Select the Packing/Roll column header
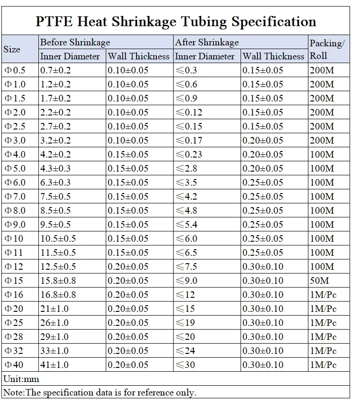The width and height of the screenshot is (351, 403). pyautogui.click(x=327, y=49)
